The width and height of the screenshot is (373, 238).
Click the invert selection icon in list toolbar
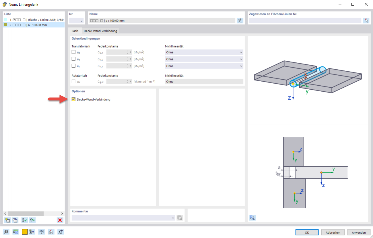point(32,220)
